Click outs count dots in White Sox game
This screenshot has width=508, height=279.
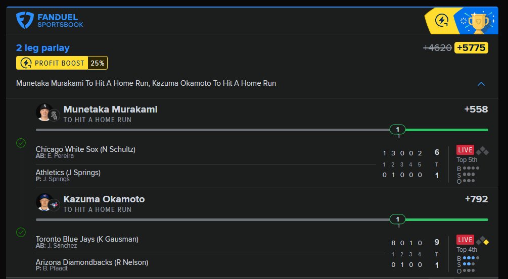469,181
